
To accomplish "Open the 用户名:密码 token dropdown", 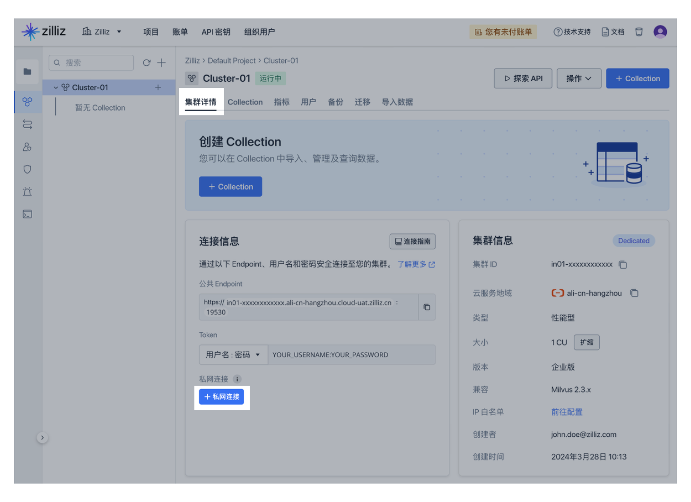I will (233, 355).
